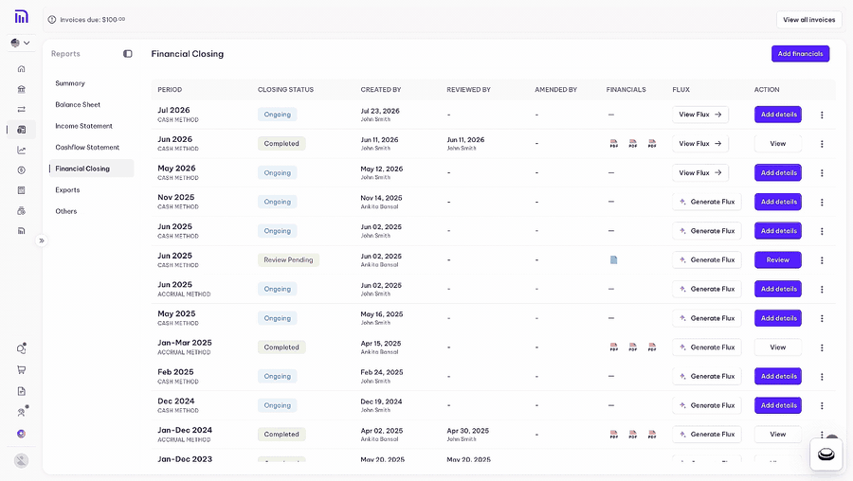Click Review for Jun 2025 pending row
Image resolution: width=853 pixels, height=481 pixels.
777,259
